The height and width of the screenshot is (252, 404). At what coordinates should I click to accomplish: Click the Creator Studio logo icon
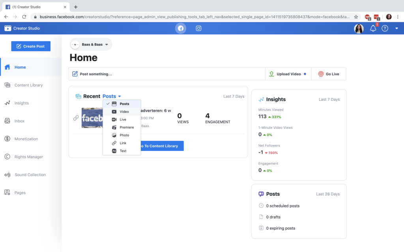tap(8, 28)
